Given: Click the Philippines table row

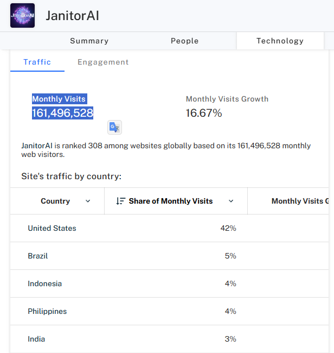Looking at the screenshot, I should [x=170, y=311].
